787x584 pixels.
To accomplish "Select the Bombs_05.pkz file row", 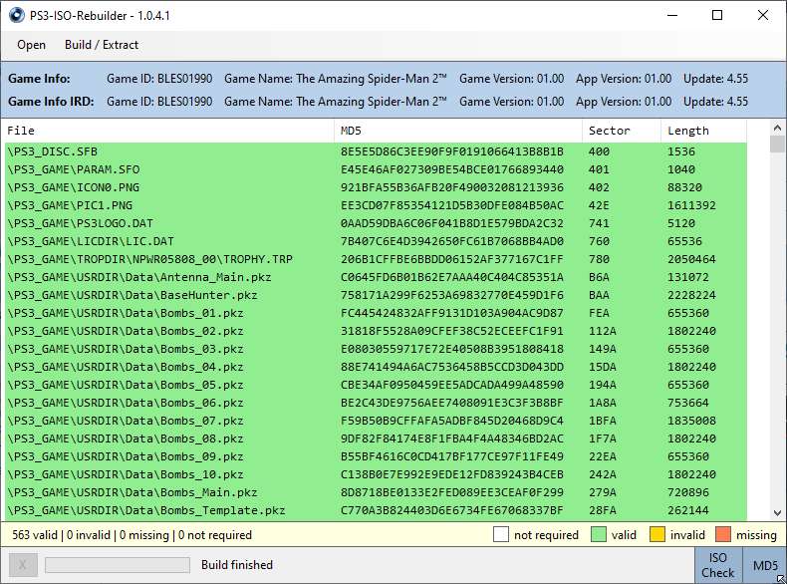I will 376,385.
